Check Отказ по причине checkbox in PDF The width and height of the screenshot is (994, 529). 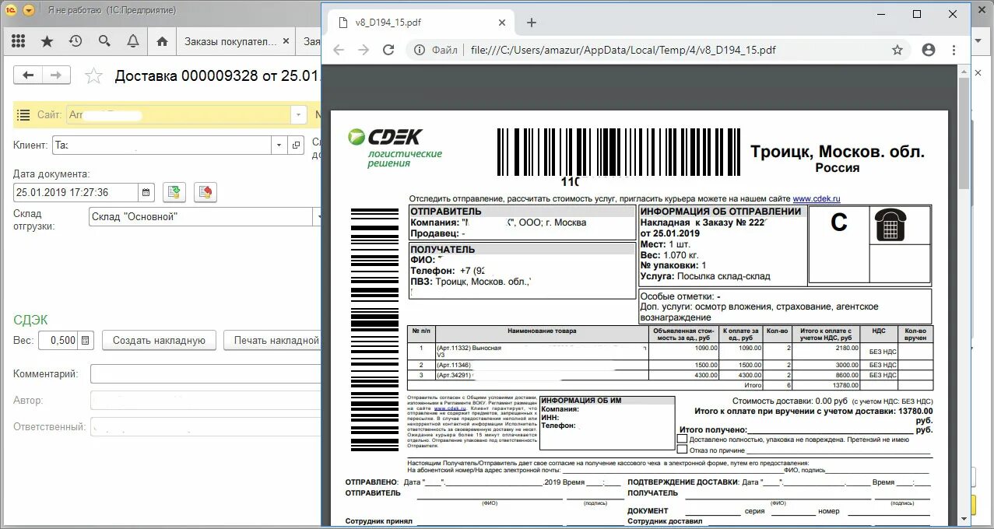pos(683,450)
